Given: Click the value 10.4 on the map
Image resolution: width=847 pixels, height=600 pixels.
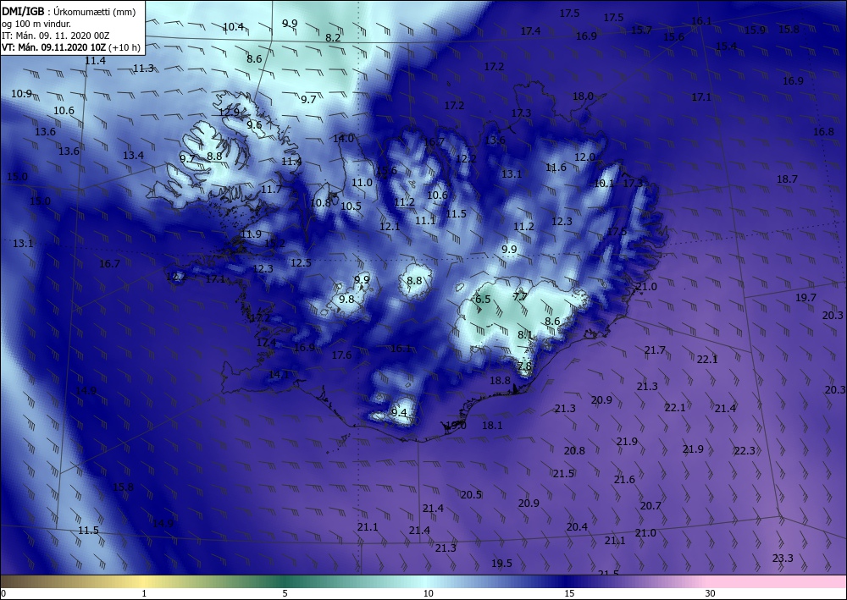Looking at the screenshot, I should [233, 26].
